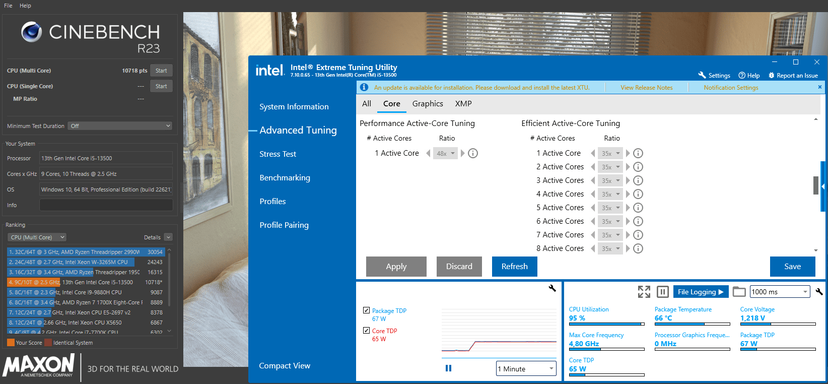Open 4 Active Cores ratio dropdown

coord(610,194)
